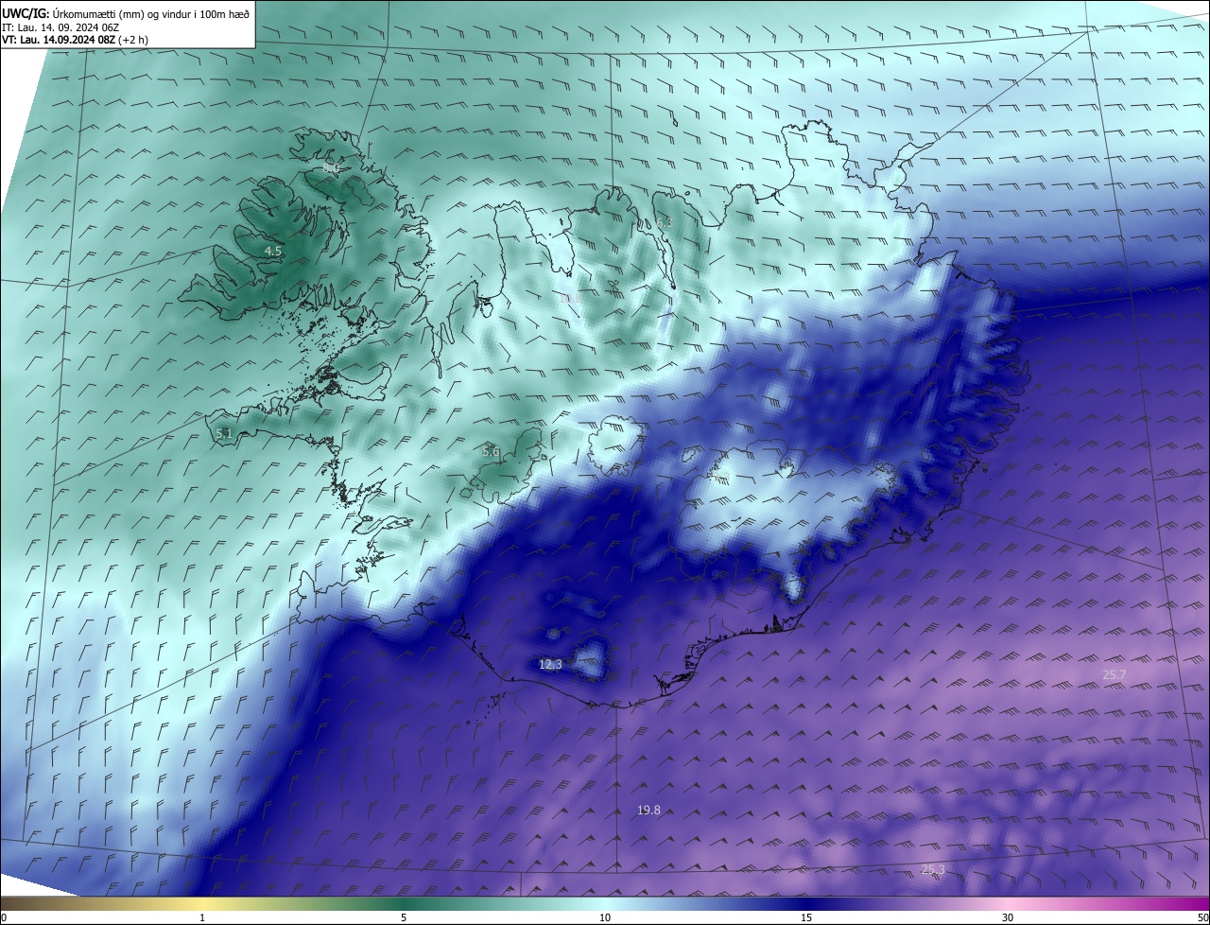1210x925 pixels.
Task: Click the 6.3 value label on the map
Action: click(664, 221)
